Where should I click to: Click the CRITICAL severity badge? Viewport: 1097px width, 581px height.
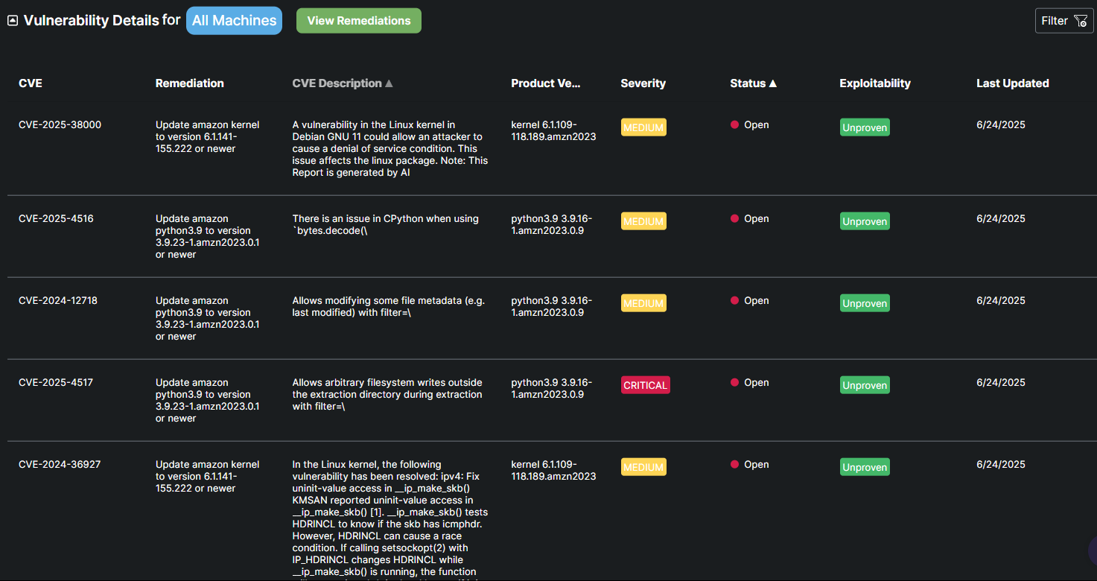tap(646, 385)
